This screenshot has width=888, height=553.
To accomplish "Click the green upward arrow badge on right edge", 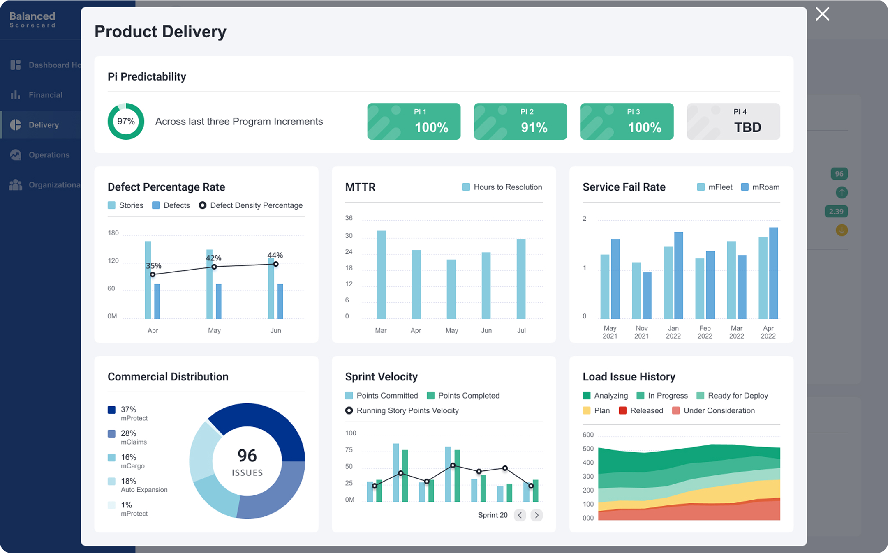I will [842, 192].
